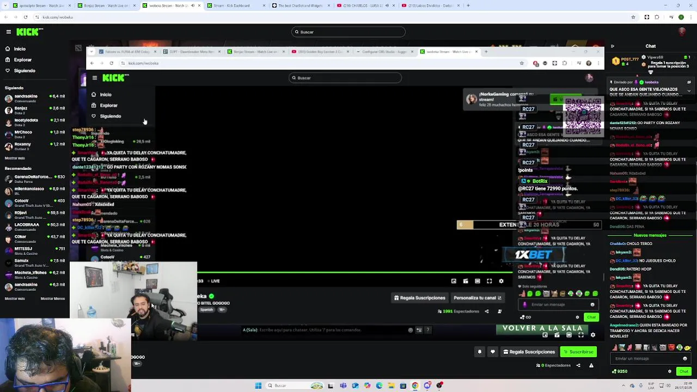
Task: Open the tab search dropdown
Action: [5, 5]
